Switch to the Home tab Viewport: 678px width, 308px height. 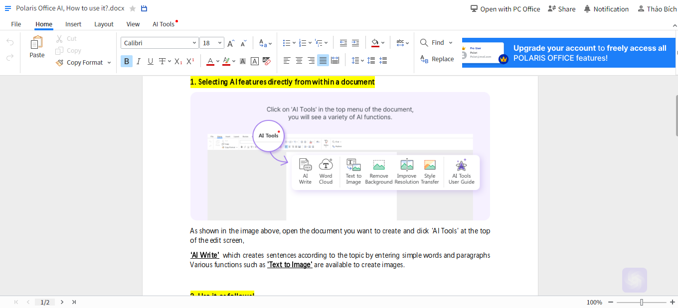coord(44,24)
